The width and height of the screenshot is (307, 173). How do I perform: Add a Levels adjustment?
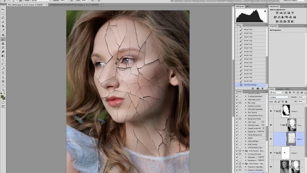pos(281,13)
